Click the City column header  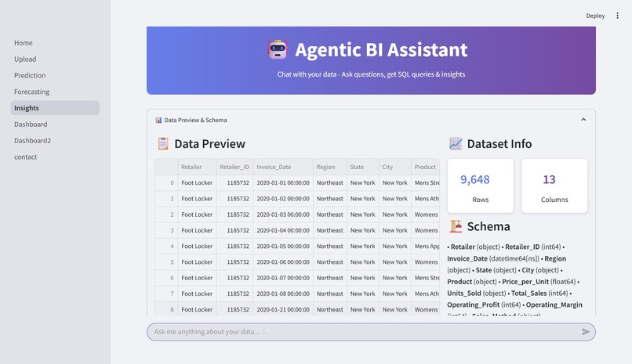pyautogui.click(x=395, y=167)
